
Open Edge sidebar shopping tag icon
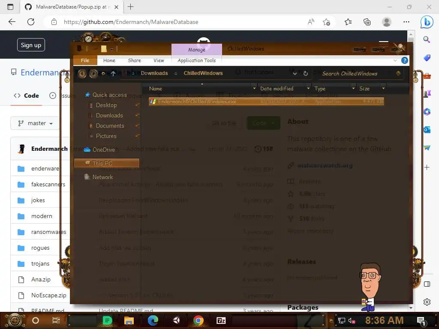pyautogui.click(x=427, y=58)
